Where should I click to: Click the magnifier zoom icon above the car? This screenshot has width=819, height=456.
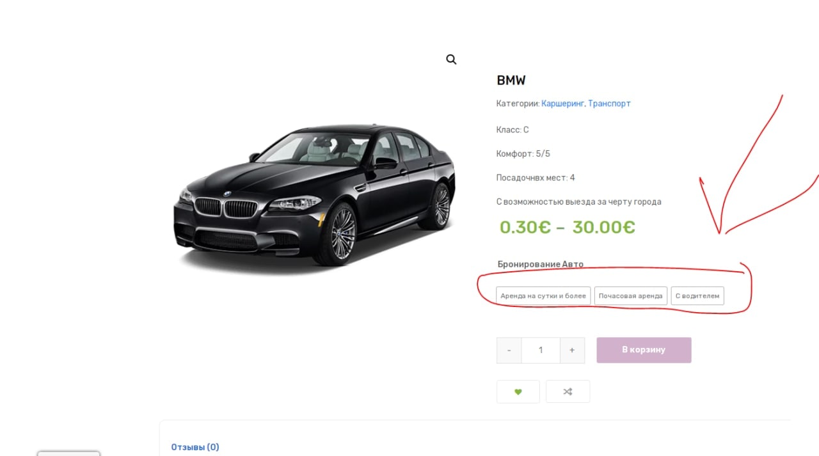click(451, 59)
